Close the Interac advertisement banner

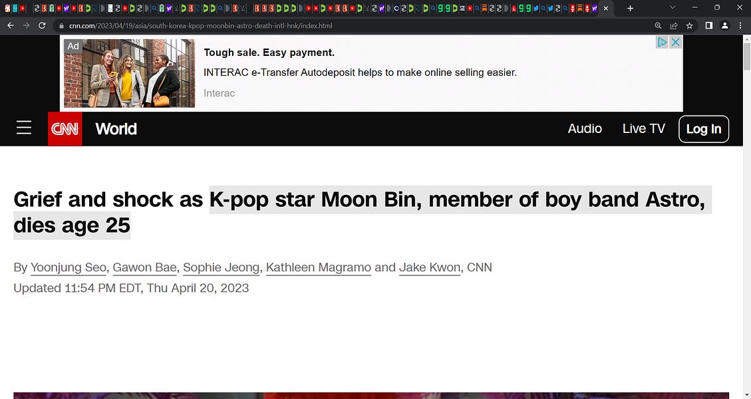(676, 41)
